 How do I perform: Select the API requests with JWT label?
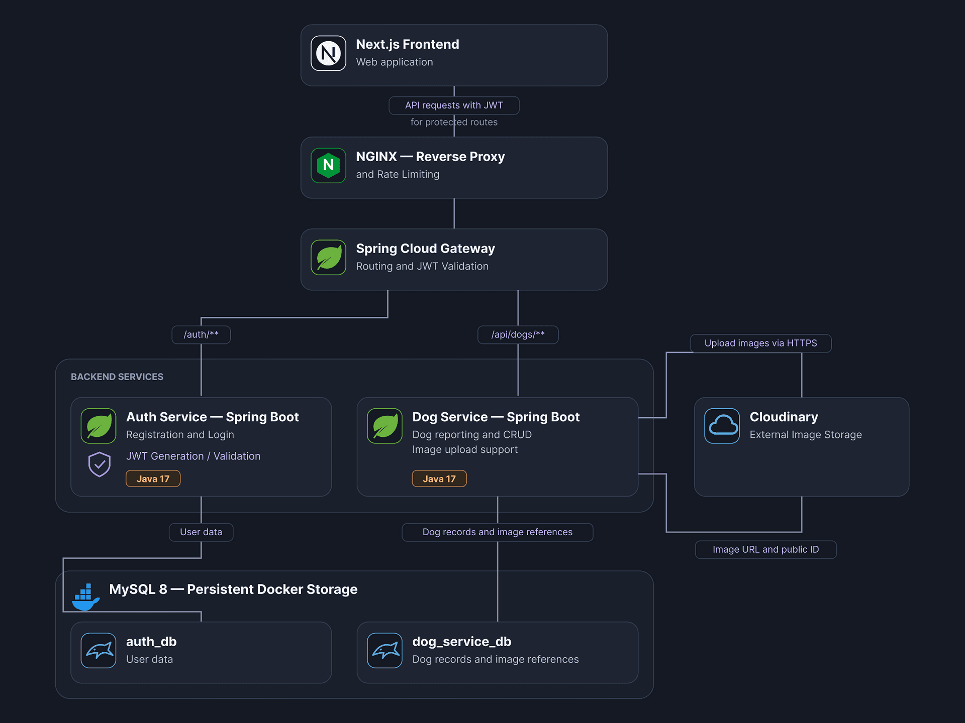pyautogui.click(x=454, y=105)
